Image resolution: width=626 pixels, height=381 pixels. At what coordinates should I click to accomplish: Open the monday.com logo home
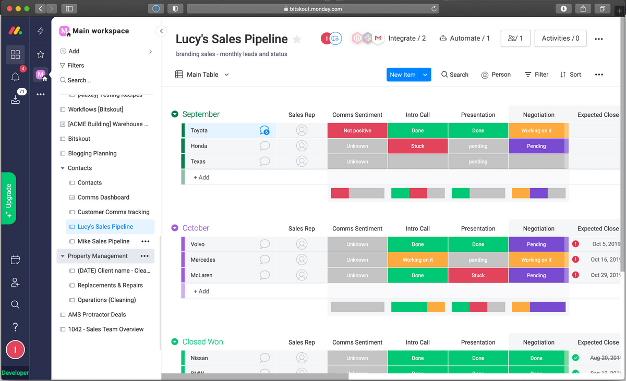click(15, 31)
